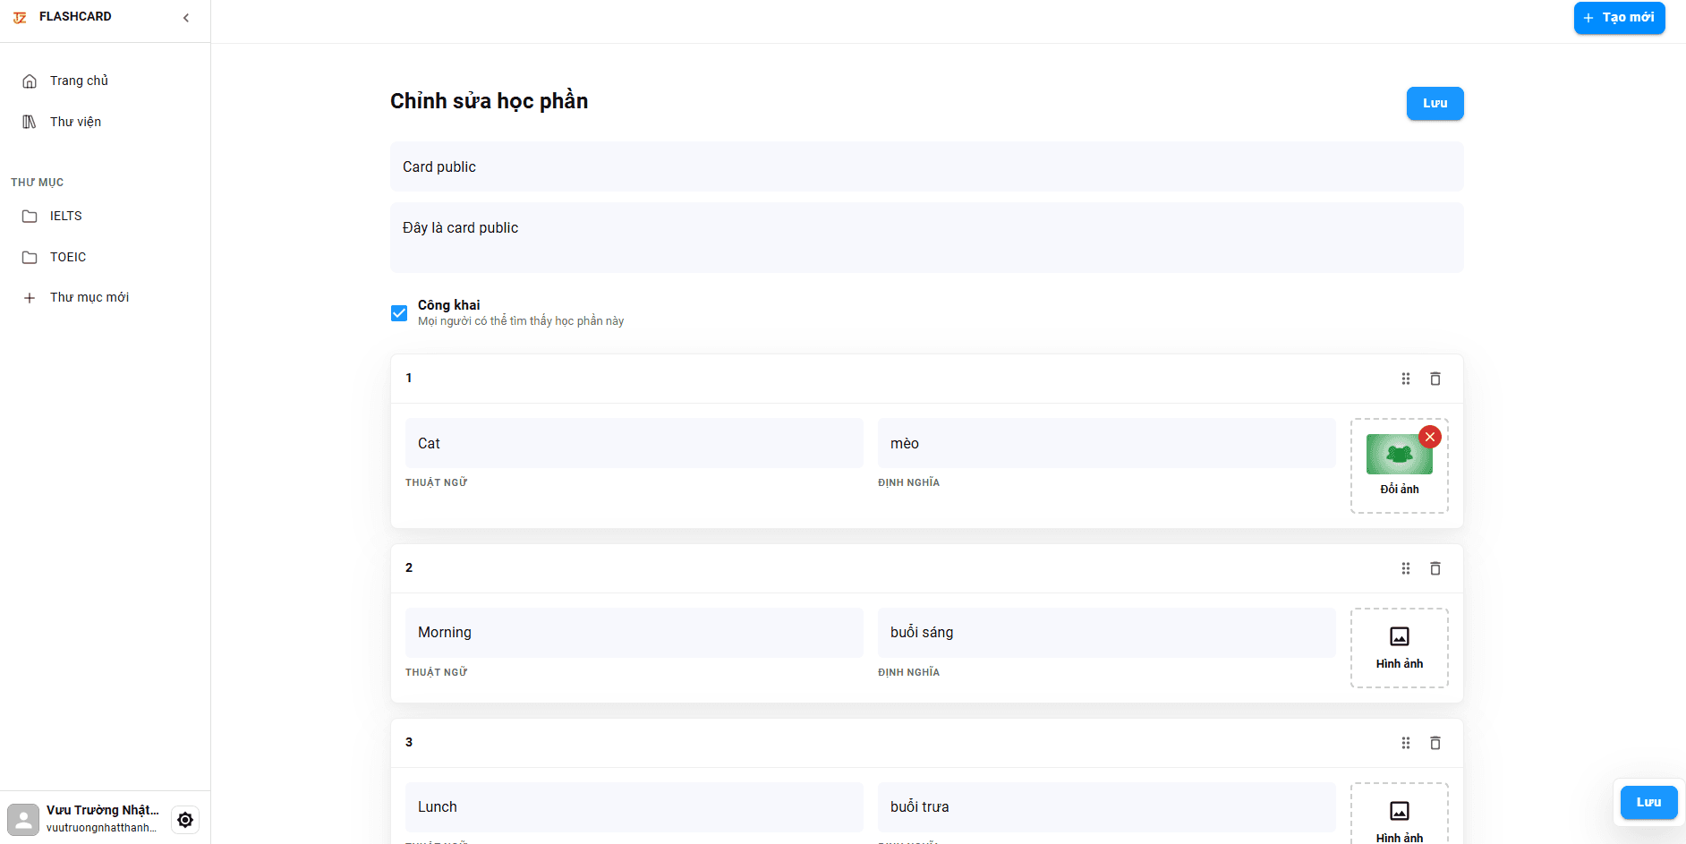Image resolution: width=1686 pixels, height=844 pixels.
Task: Remove the image from the Cat card
Action: 1430,437
